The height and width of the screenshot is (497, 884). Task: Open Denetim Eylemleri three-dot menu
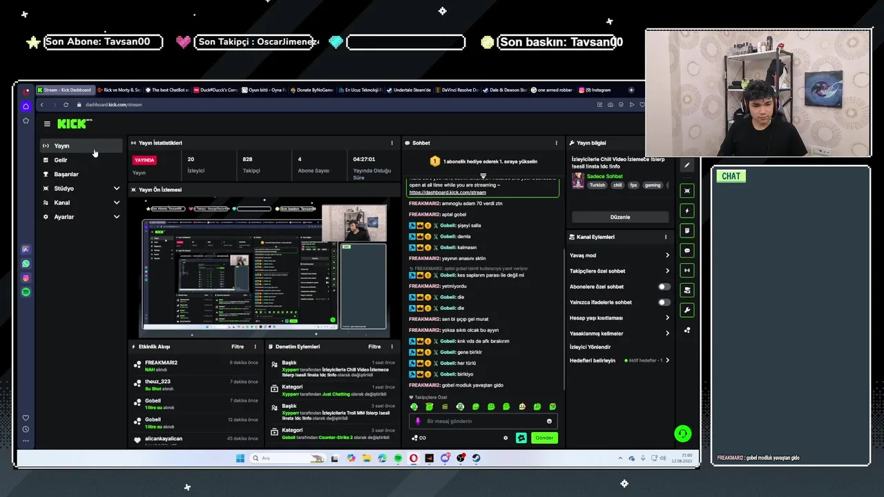392,347
